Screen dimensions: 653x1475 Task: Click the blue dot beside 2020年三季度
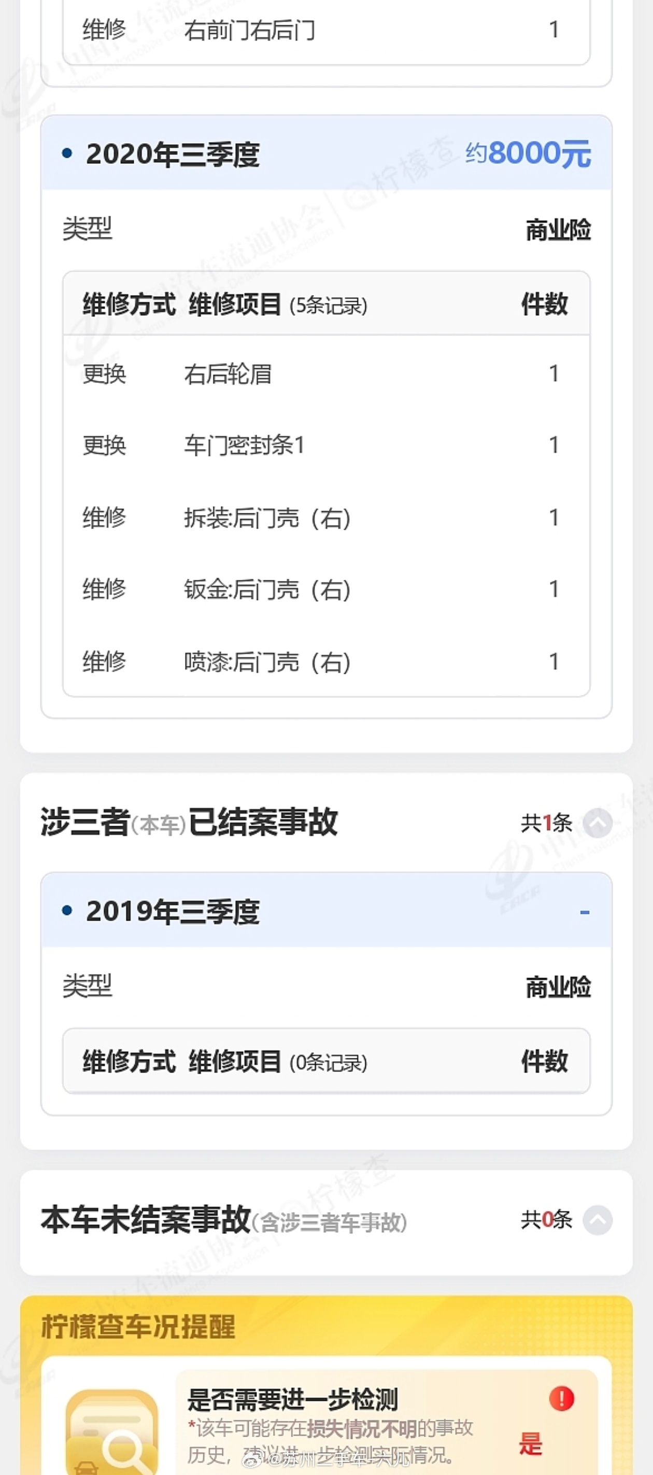click(67, 154)
